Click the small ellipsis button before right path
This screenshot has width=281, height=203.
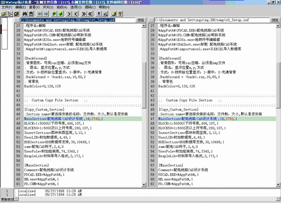(x=151, y=20)
